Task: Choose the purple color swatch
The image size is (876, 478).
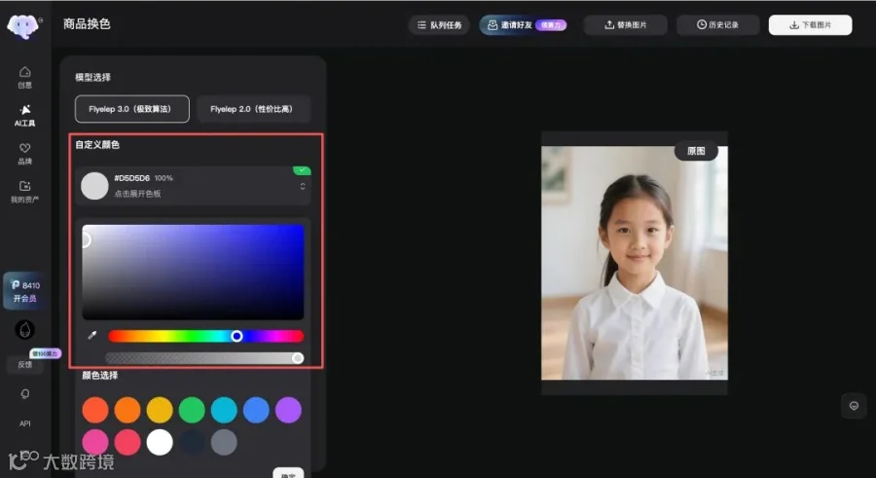Action: [x=288, y=410]
